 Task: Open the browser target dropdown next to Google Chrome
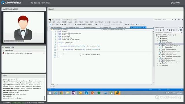(x=86, y=25)
